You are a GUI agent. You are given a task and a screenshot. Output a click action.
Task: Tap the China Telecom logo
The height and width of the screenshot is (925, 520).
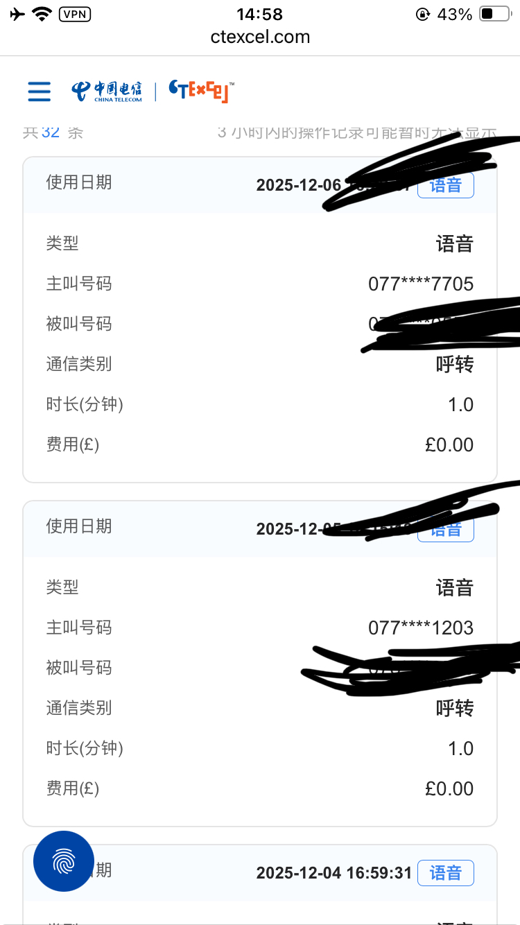(x=107, y=92)
